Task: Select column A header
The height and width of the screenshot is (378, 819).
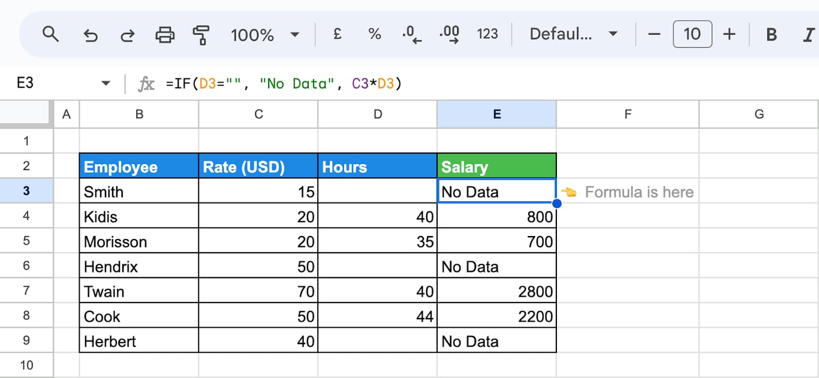Action: pos(67,114)
